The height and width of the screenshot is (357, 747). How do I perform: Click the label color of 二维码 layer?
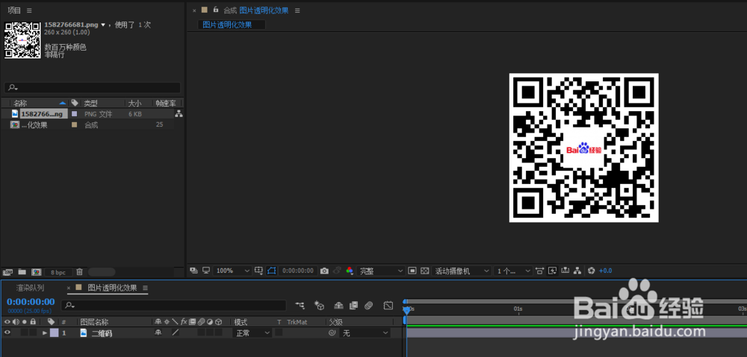[54, 333]
